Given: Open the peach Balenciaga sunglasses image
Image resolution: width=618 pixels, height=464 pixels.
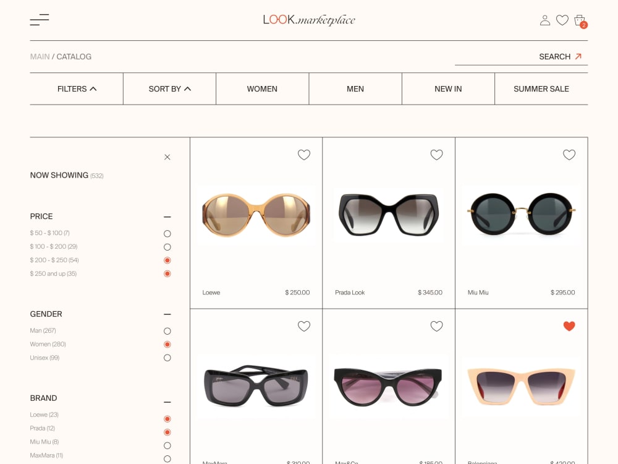Looking at the screenshot, I should pyautogui.click(x=521, y=386).
